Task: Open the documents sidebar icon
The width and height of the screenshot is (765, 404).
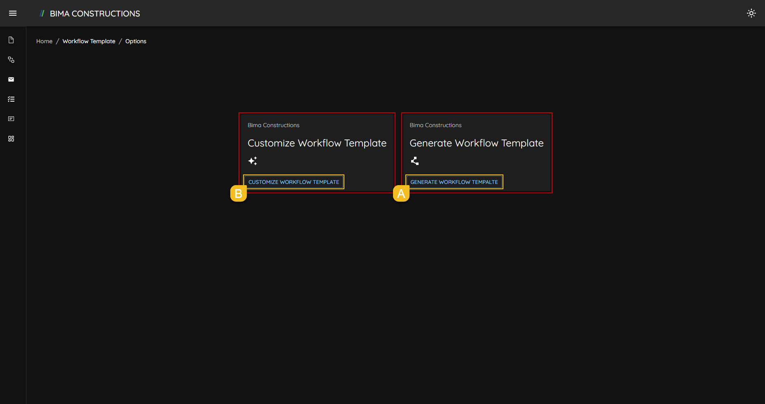Action: point(11,40)
